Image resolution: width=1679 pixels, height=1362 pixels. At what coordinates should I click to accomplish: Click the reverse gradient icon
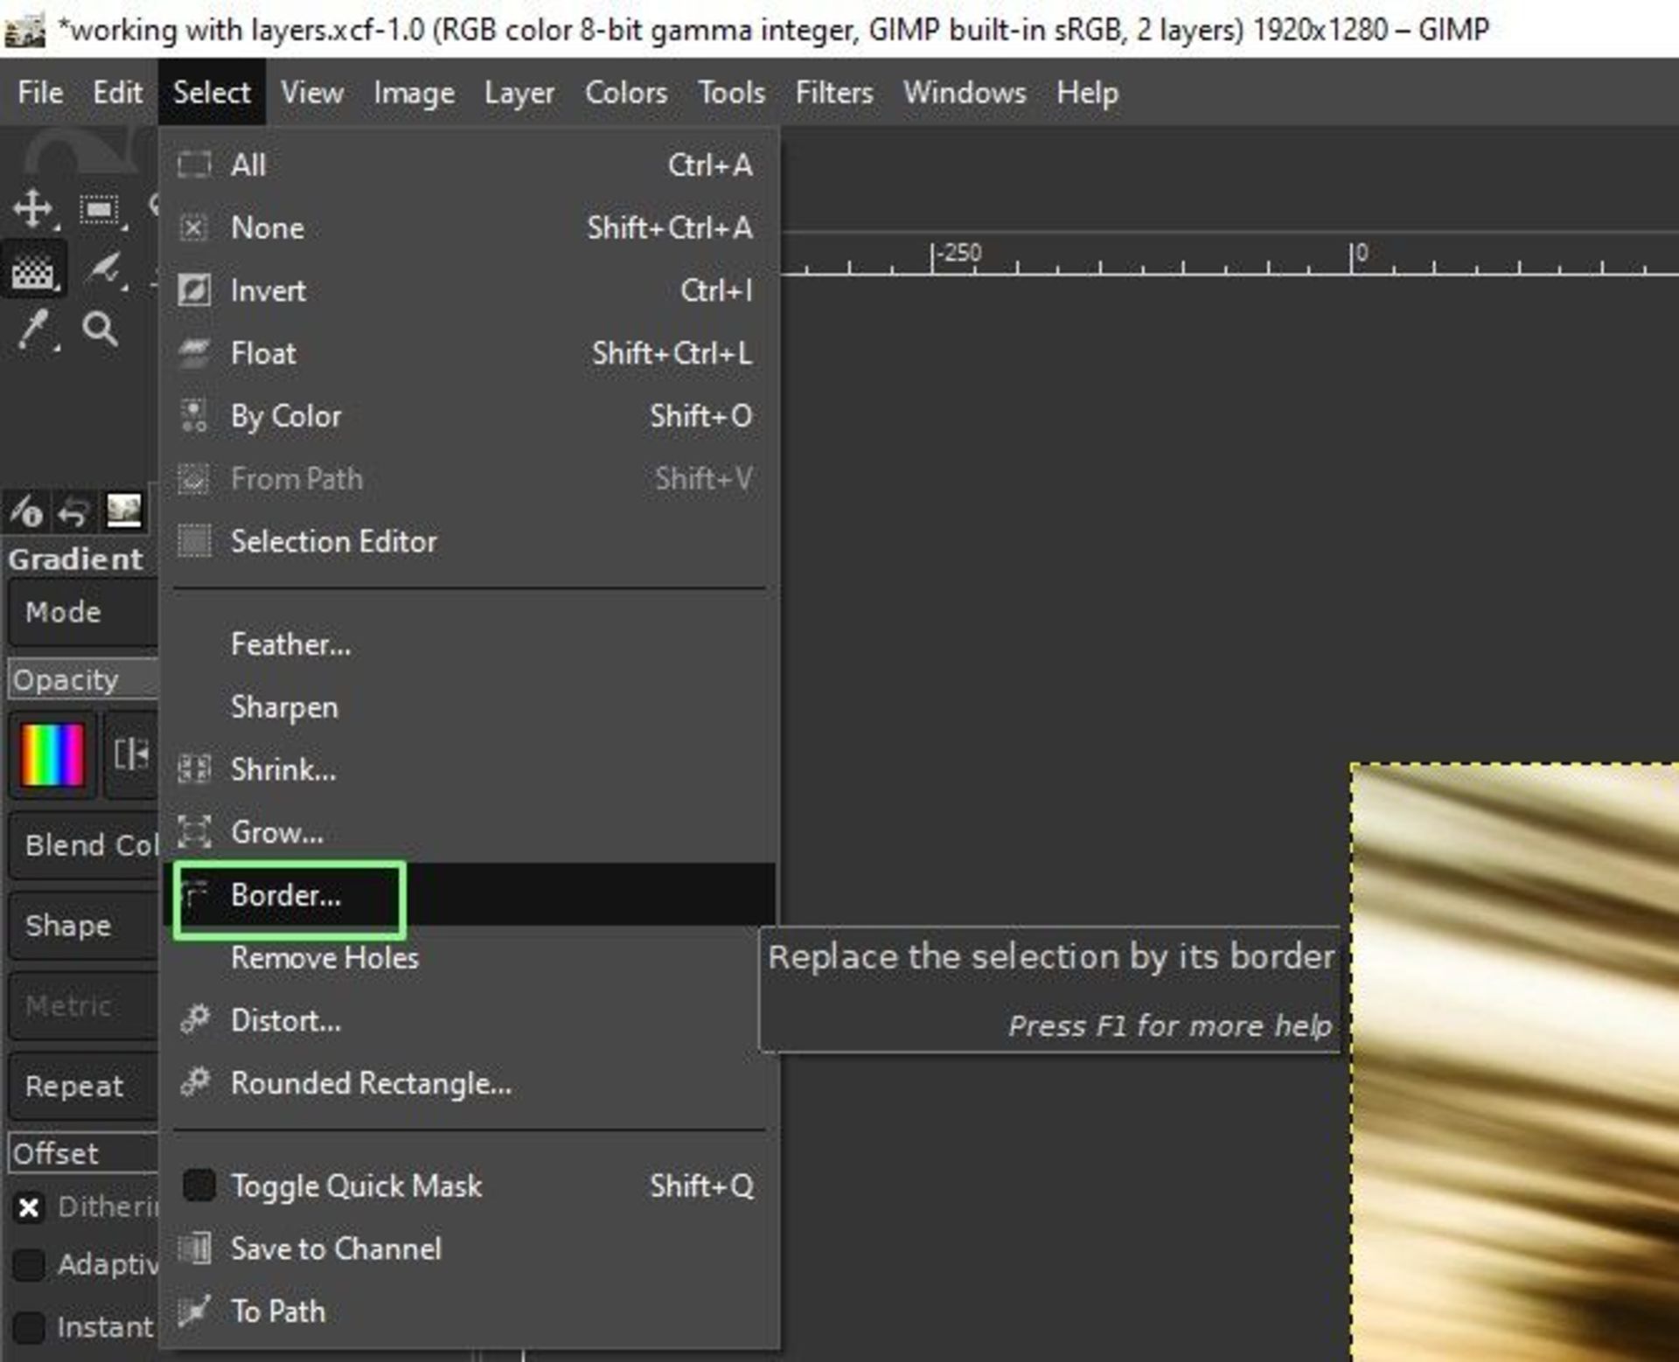131,754
